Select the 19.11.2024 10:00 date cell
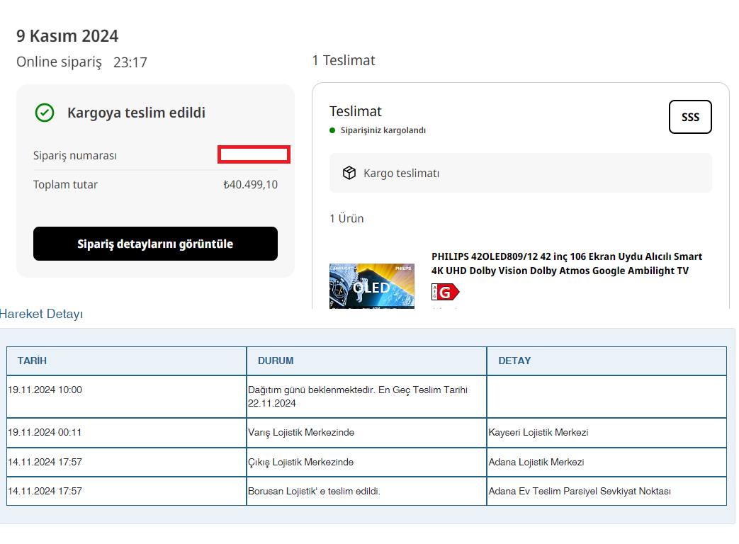Image resolution: width=739 pixels, height=544 pixels. point(126,397)
